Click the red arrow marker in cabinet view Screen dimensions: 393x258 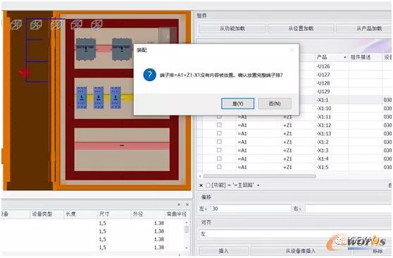click(x=24, y=73)
